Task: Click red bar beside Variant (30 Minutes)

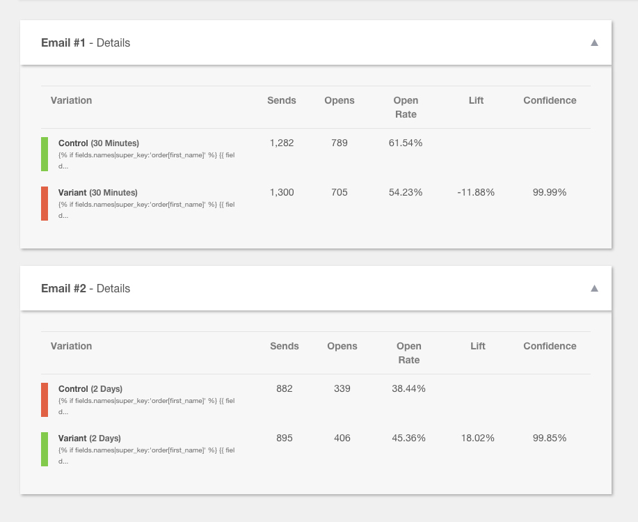Action: (45, 203)
